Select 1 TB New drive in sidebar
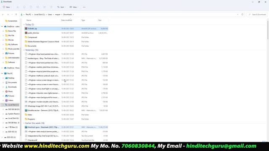 pyautogui.click(x=11, y=127)
